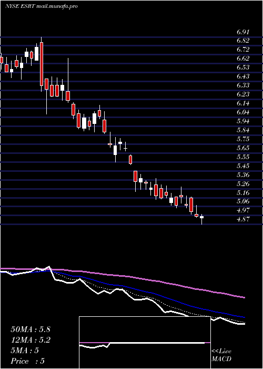The height and width of the screenshot is (369, 263).
Task: Click the 6.82 price axis label
Action: [x=243, y=41]
